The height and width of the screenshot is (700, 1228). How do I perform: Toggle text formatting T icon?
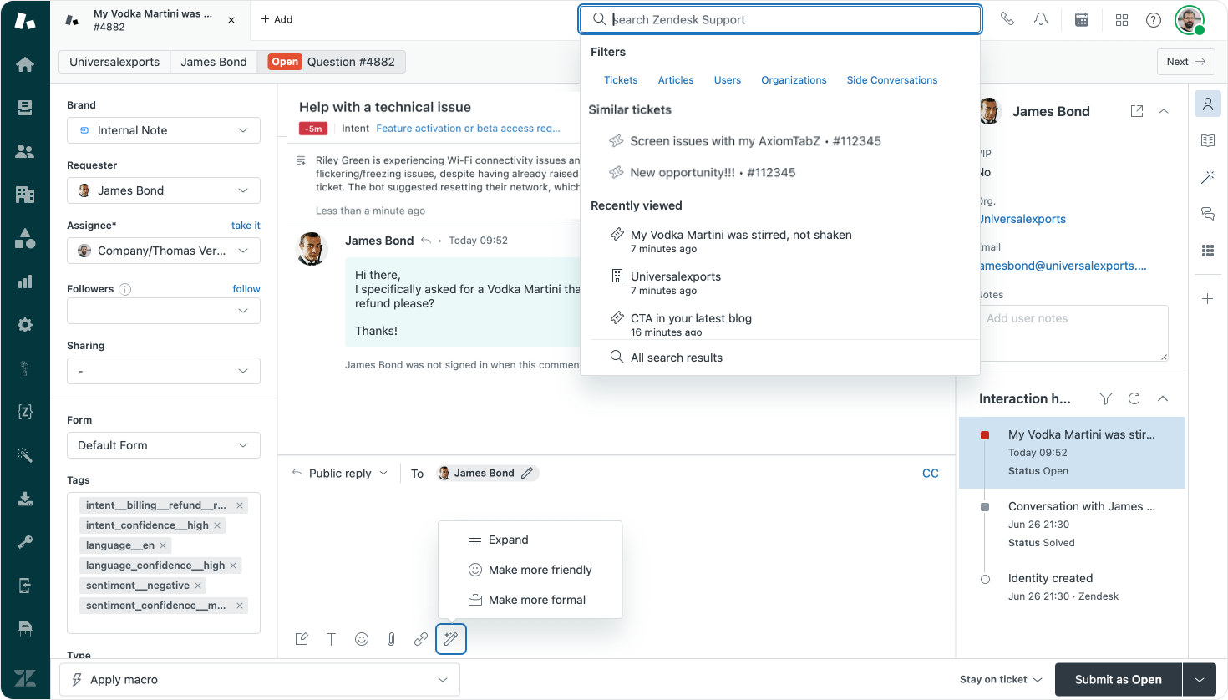click(331, 639)
